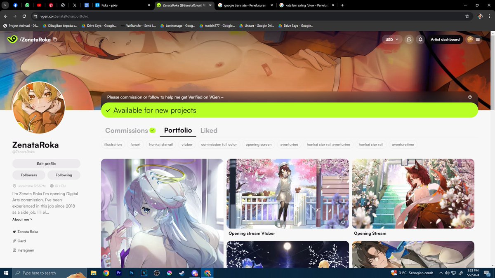The height and width of the screenshot is (278, 495).
Task: Like the Opening stream Vtuber artwork heart
Action: (343, 222)
